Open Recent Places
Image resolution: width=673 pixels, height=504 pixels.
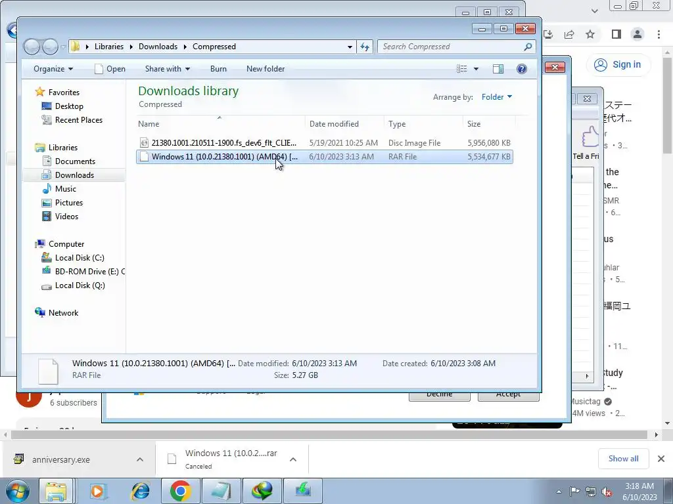tap(79, 120)
